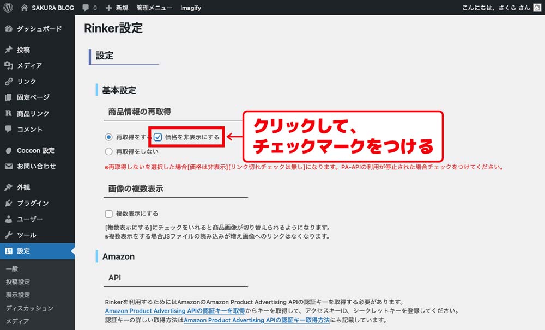Viewport: 545px width, 330px height.
Task: Follow the Amazon Product Advertising APIの認証キーを取得 link
Action: (175, 311)
